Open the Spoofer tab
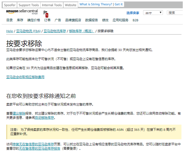The image size is (185, 153). pos(10,5)
